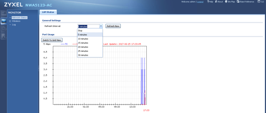Open the Maintenance sidebar icon
Image resolution: width=266 pixels, height=113 pixels.
[x=3, y=36]
